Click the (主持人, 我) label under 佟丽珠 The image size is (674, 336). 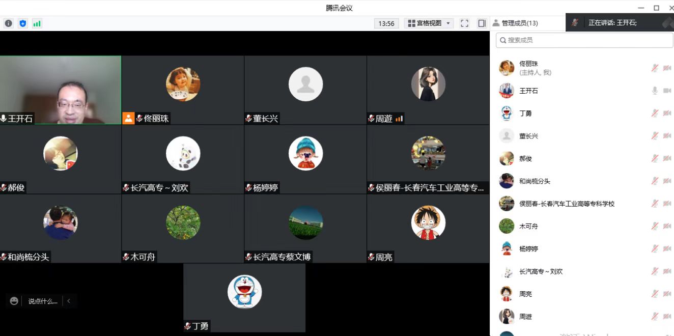536,73
